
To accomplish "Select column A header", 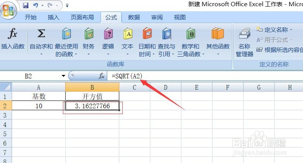I will coord(38,87).
